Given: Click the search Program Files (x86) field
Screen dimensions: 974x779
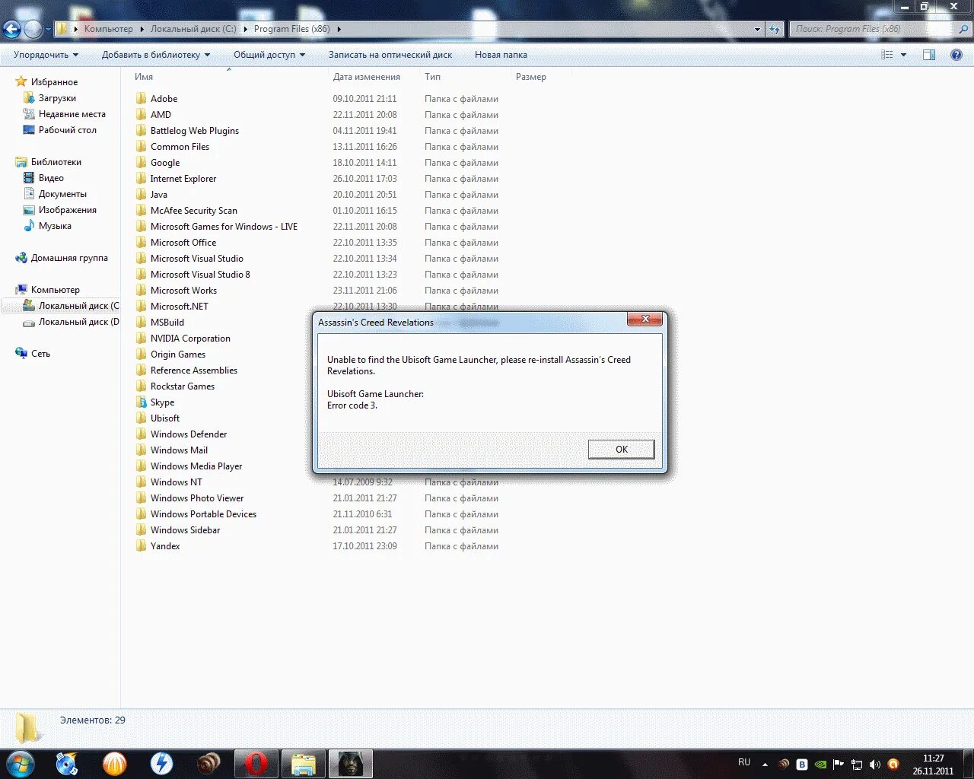Looking at the screenshot, I should coord(880,29).
